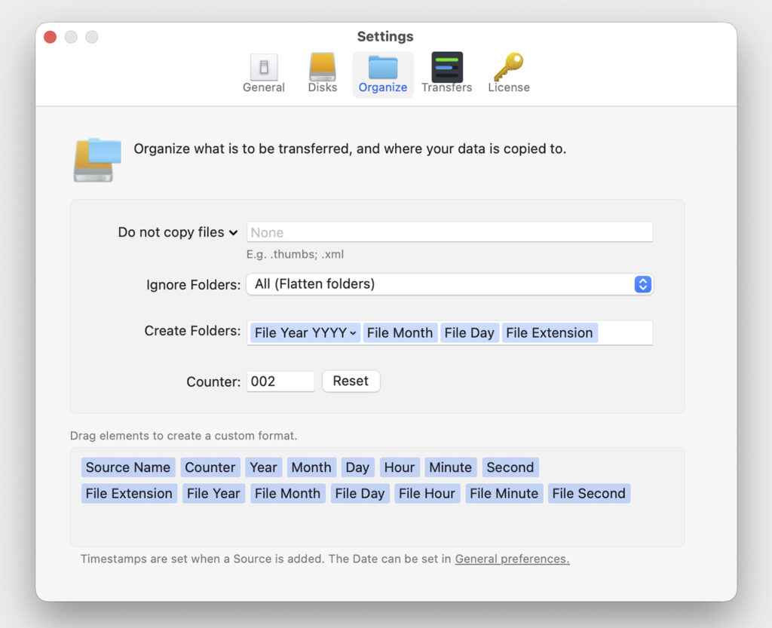The image size is (772, 628).
Task: Select the Hour element token
Action: tap(400, 467)
